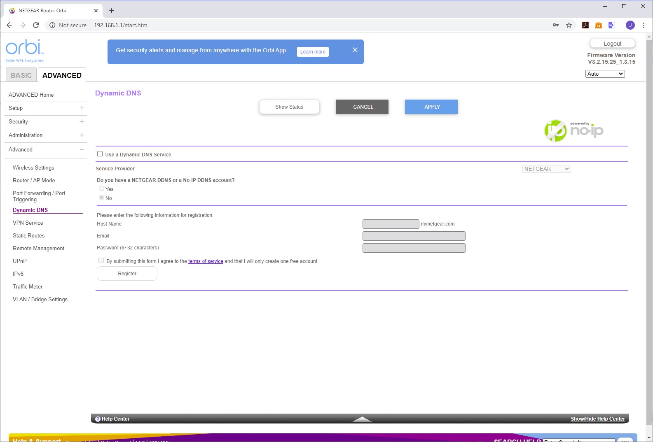653x442 pixels.
Task: Open the language dropdown set to Auto
Action: tap(605, 74)
